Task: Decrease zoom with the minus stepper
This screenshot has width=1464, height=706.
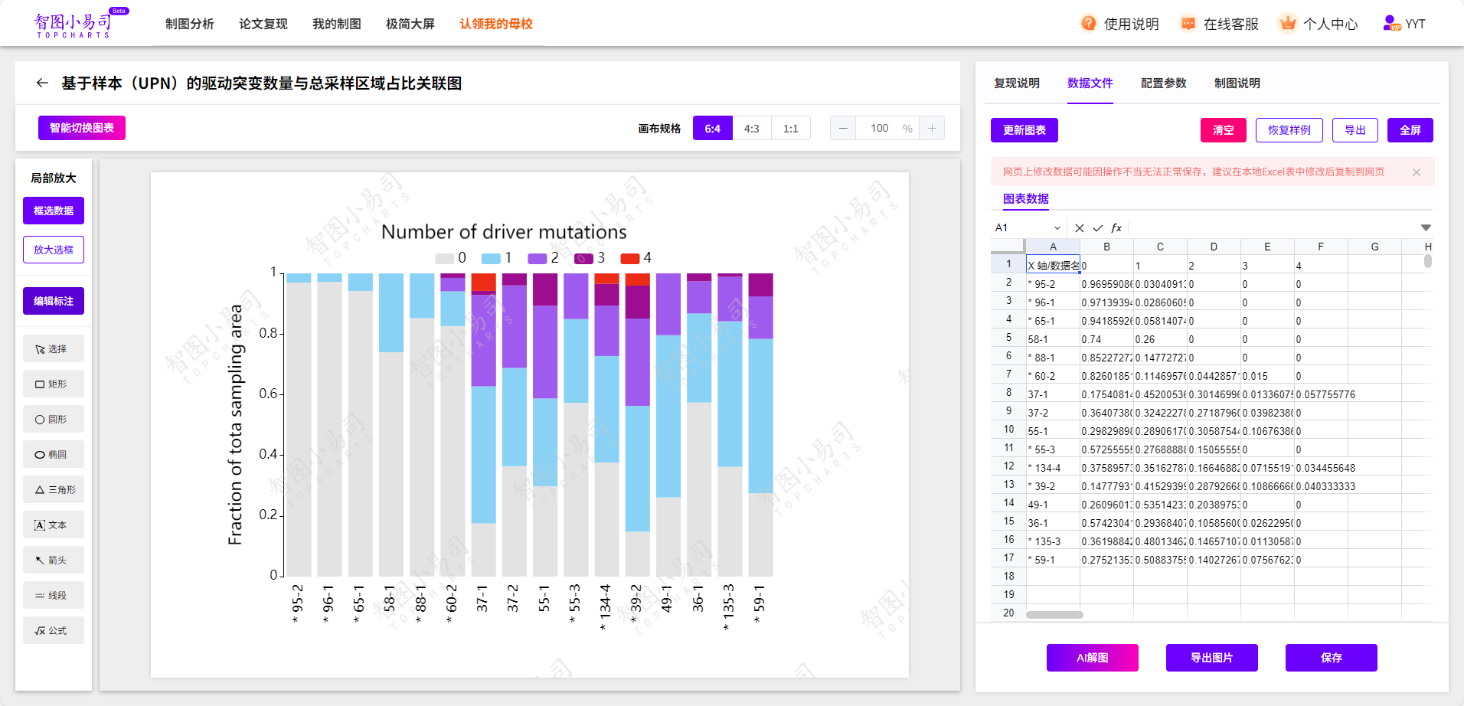Action: [842, 128]
